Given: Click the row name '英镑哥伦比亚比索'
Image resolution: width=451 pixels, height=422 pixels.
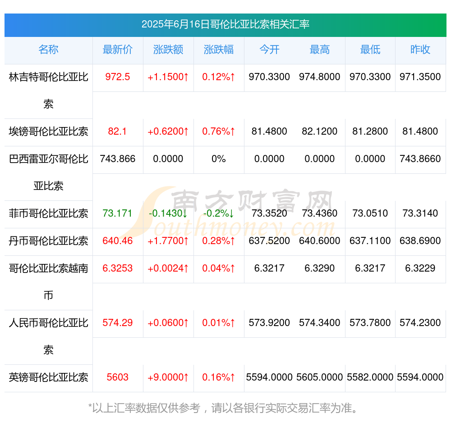Looking at the screenshot, I should point(48,377).
